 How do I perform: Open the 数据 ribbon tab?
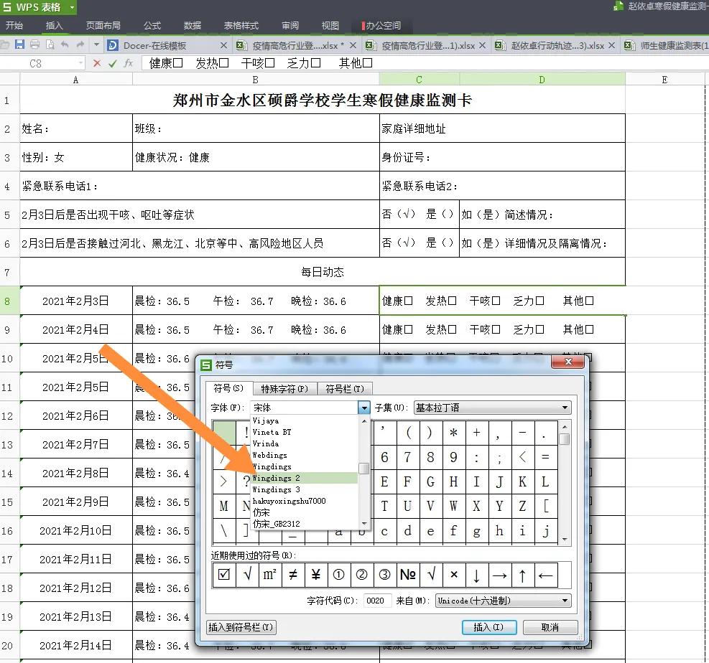click(x=193, y=25)
